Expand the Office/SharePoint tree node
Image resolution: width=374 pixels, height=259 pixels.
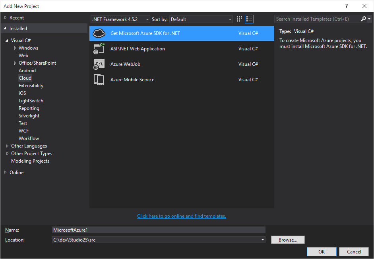(15, 63)
